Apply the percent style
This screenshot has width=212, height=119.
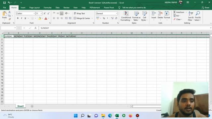click(104, 18)
